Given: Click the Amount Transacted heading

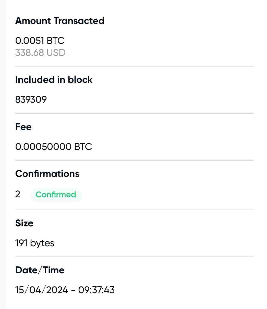Looking at the screenshot, I should pyautogui.click(x=60, y=21).
